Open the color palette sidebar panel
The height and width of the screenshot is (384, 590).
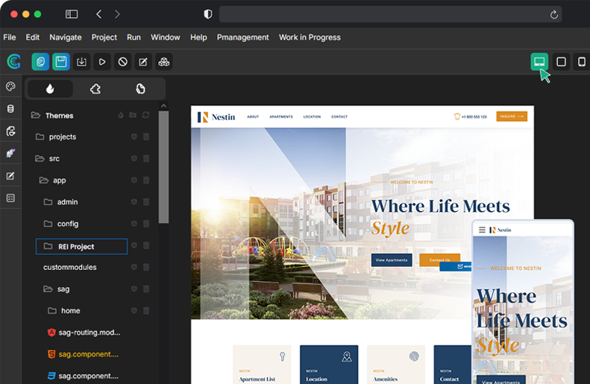coord(10,86)
